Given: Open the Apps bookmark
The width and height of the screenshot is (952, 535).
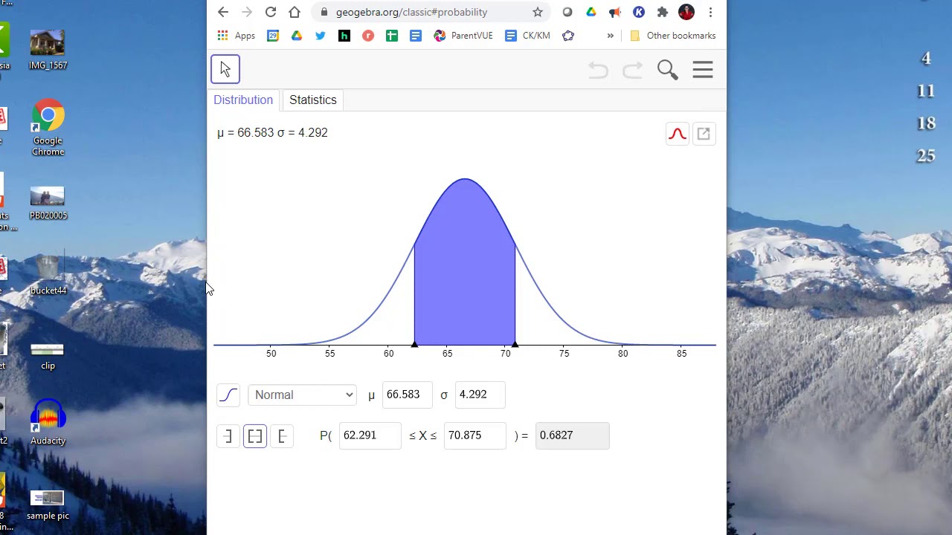Looking at the screenshot, I should click(236, 36).
